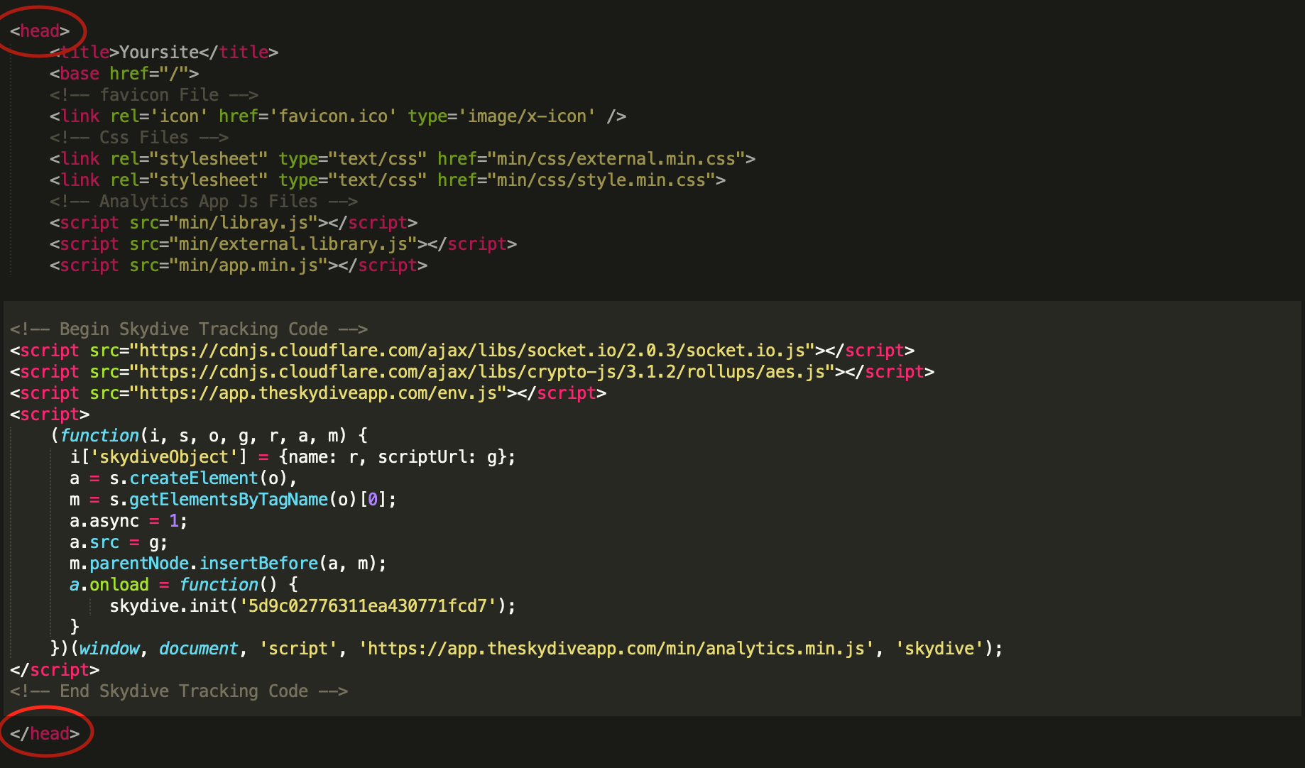Click the a.async = 1 line
Image resolution: width=1305 pixels, height=768 pixels.
point(129,520)
